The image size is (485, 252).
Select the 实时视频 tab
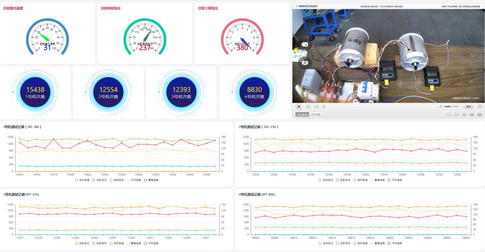pyautogui.click(x=302, y=115)
